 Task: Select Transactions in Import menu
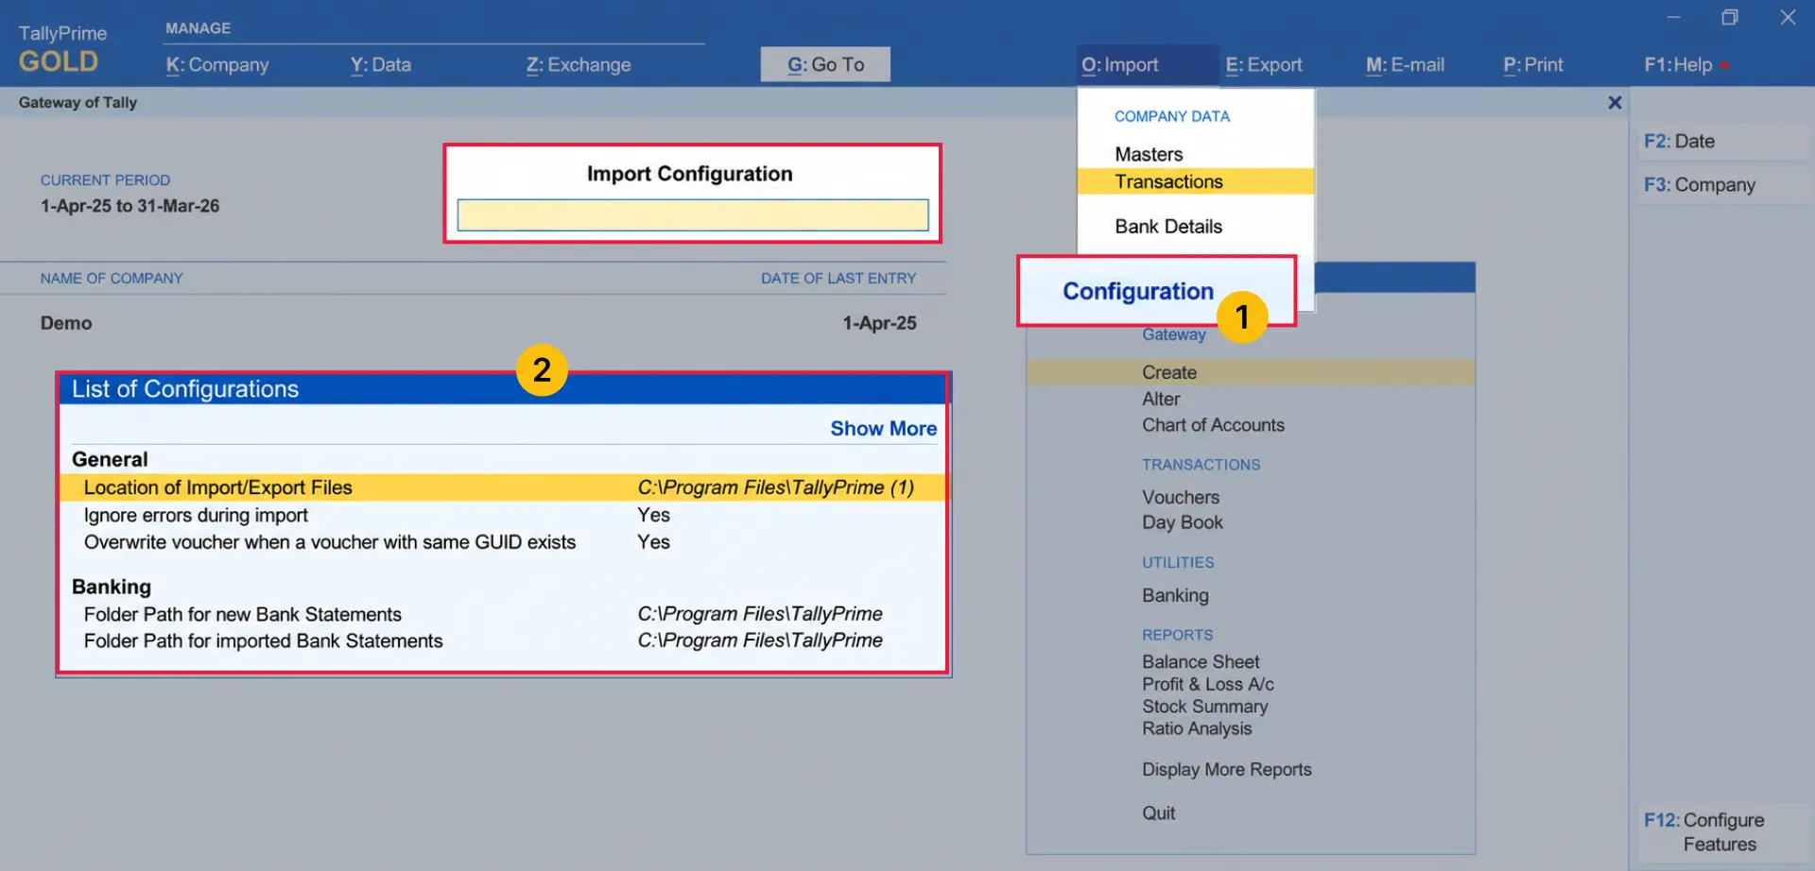[1195, 181]
